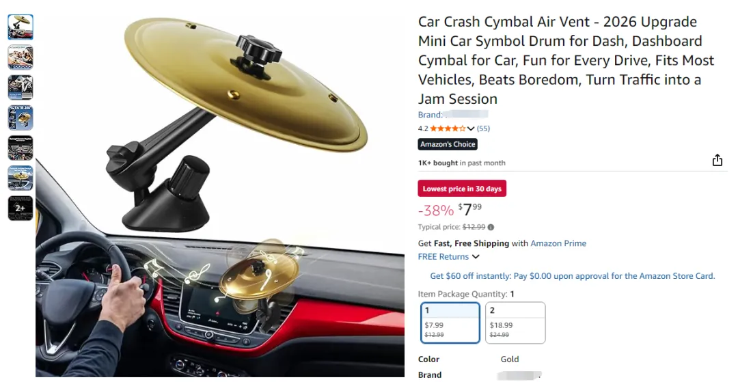Open the 55 customer reviews link
The image size is (738, 382).
(483, 128)
